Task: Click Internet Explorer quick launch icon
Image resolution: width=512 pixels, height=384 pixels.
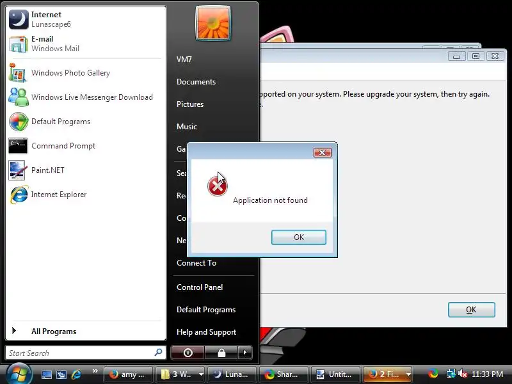Action: (76, 374)
